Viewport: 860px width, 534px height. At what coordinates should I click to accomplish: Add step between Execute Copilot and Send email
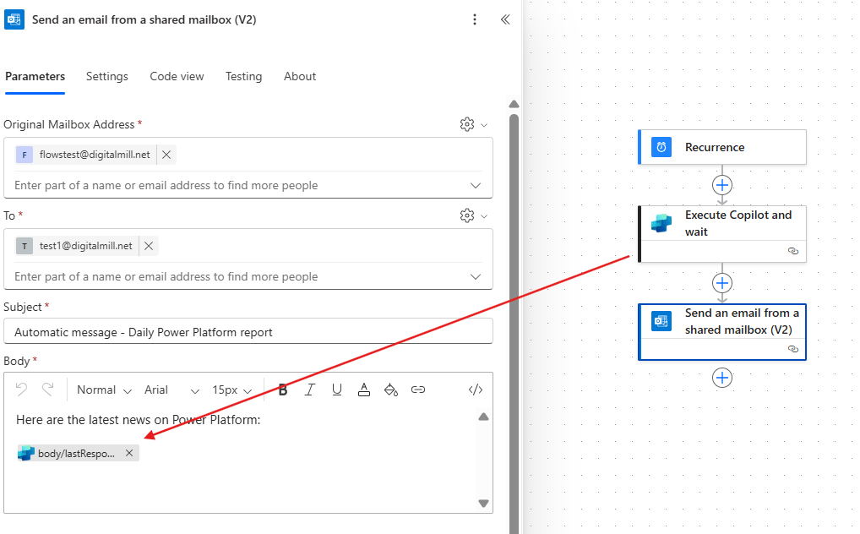[722, 283]
